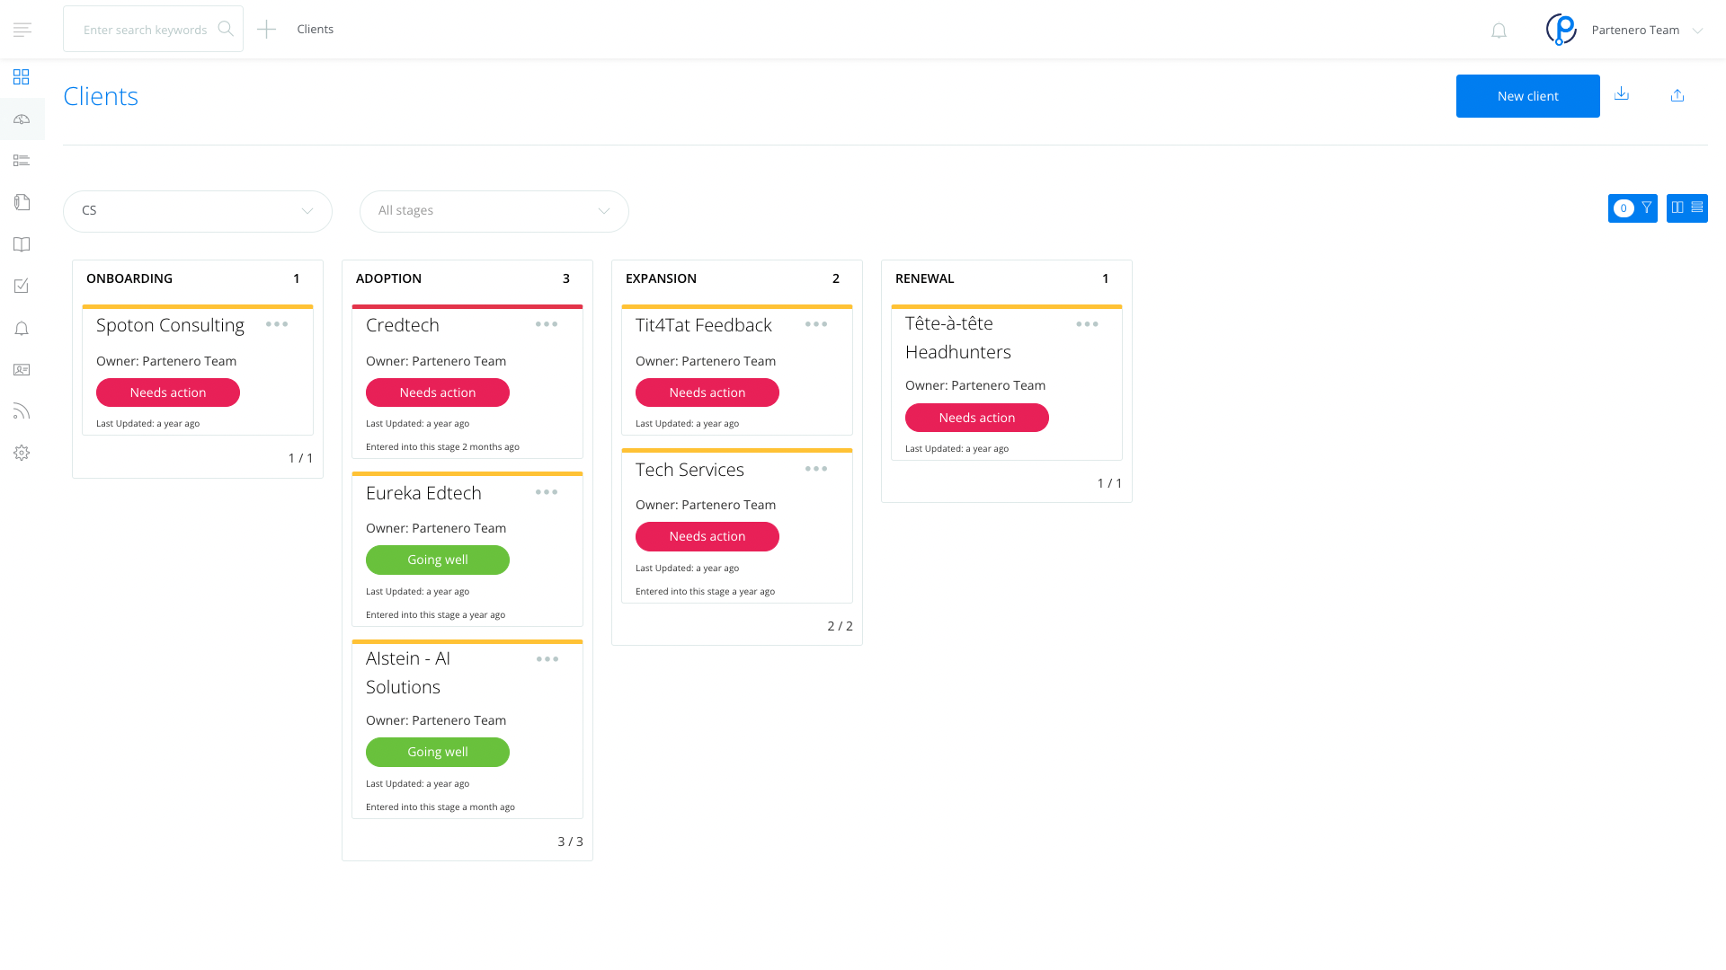Switch to list view layout
This screenshot has height=970, width=1726.
coord(1697,208)
